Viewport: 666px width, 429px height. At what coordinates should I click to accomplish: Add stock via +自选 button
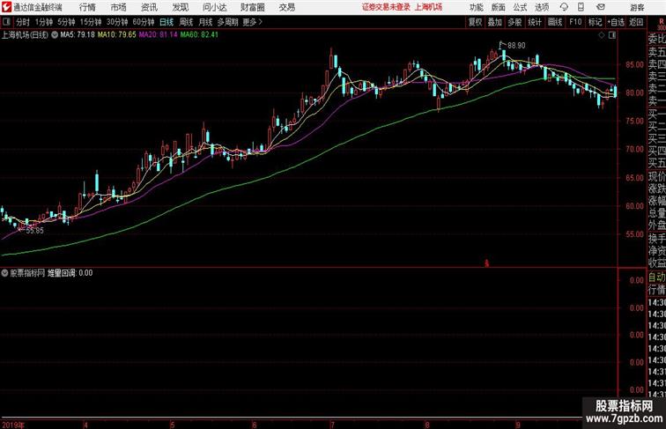[x=616, y=22]
